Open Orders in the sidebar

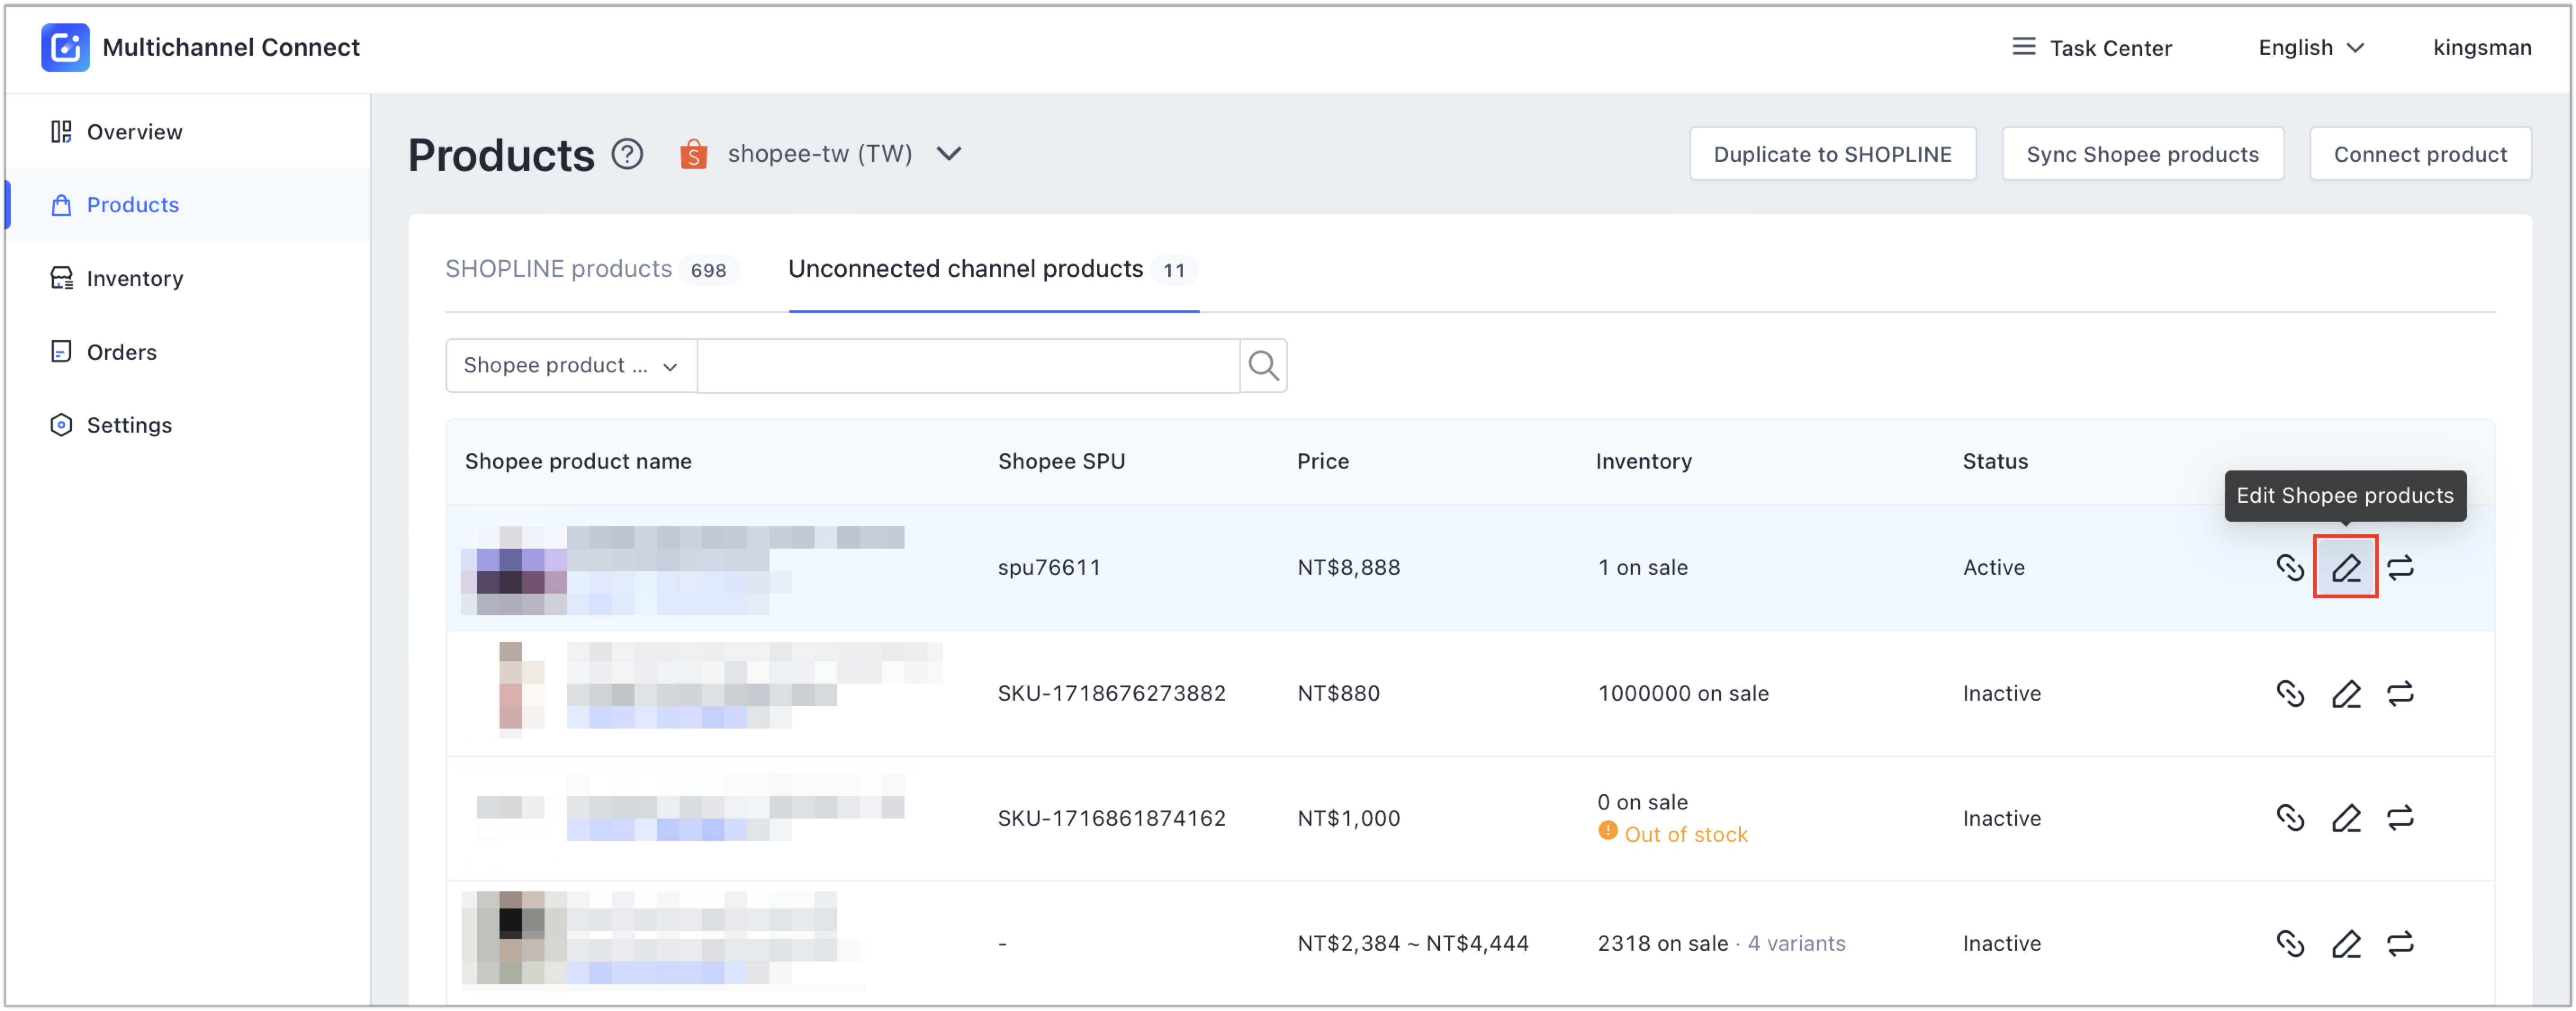coord(188,352)
